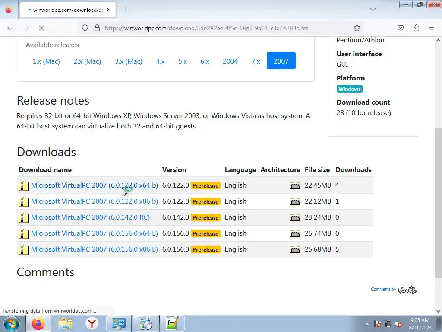Bookmark this page with the star
Screen dimensions: 442x332
(x=357, y=28)
